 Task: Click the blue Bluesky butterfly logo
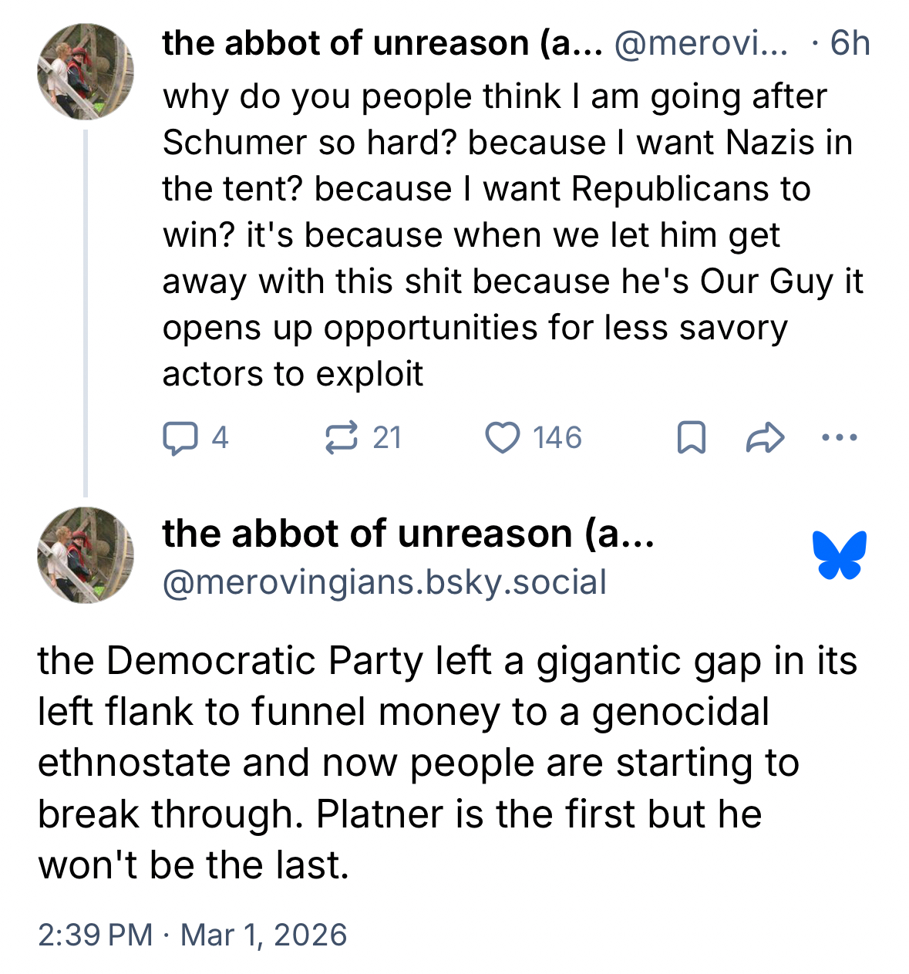pos(839,554)
